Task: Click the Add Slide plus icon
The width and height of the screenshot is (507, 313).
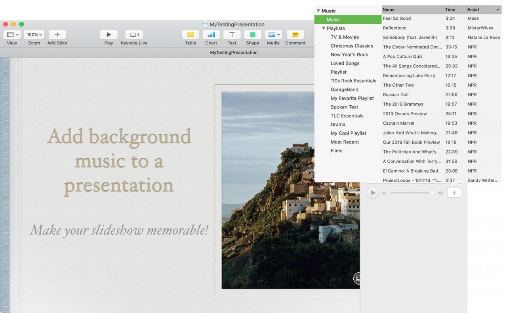Action: tap(57, 35)
